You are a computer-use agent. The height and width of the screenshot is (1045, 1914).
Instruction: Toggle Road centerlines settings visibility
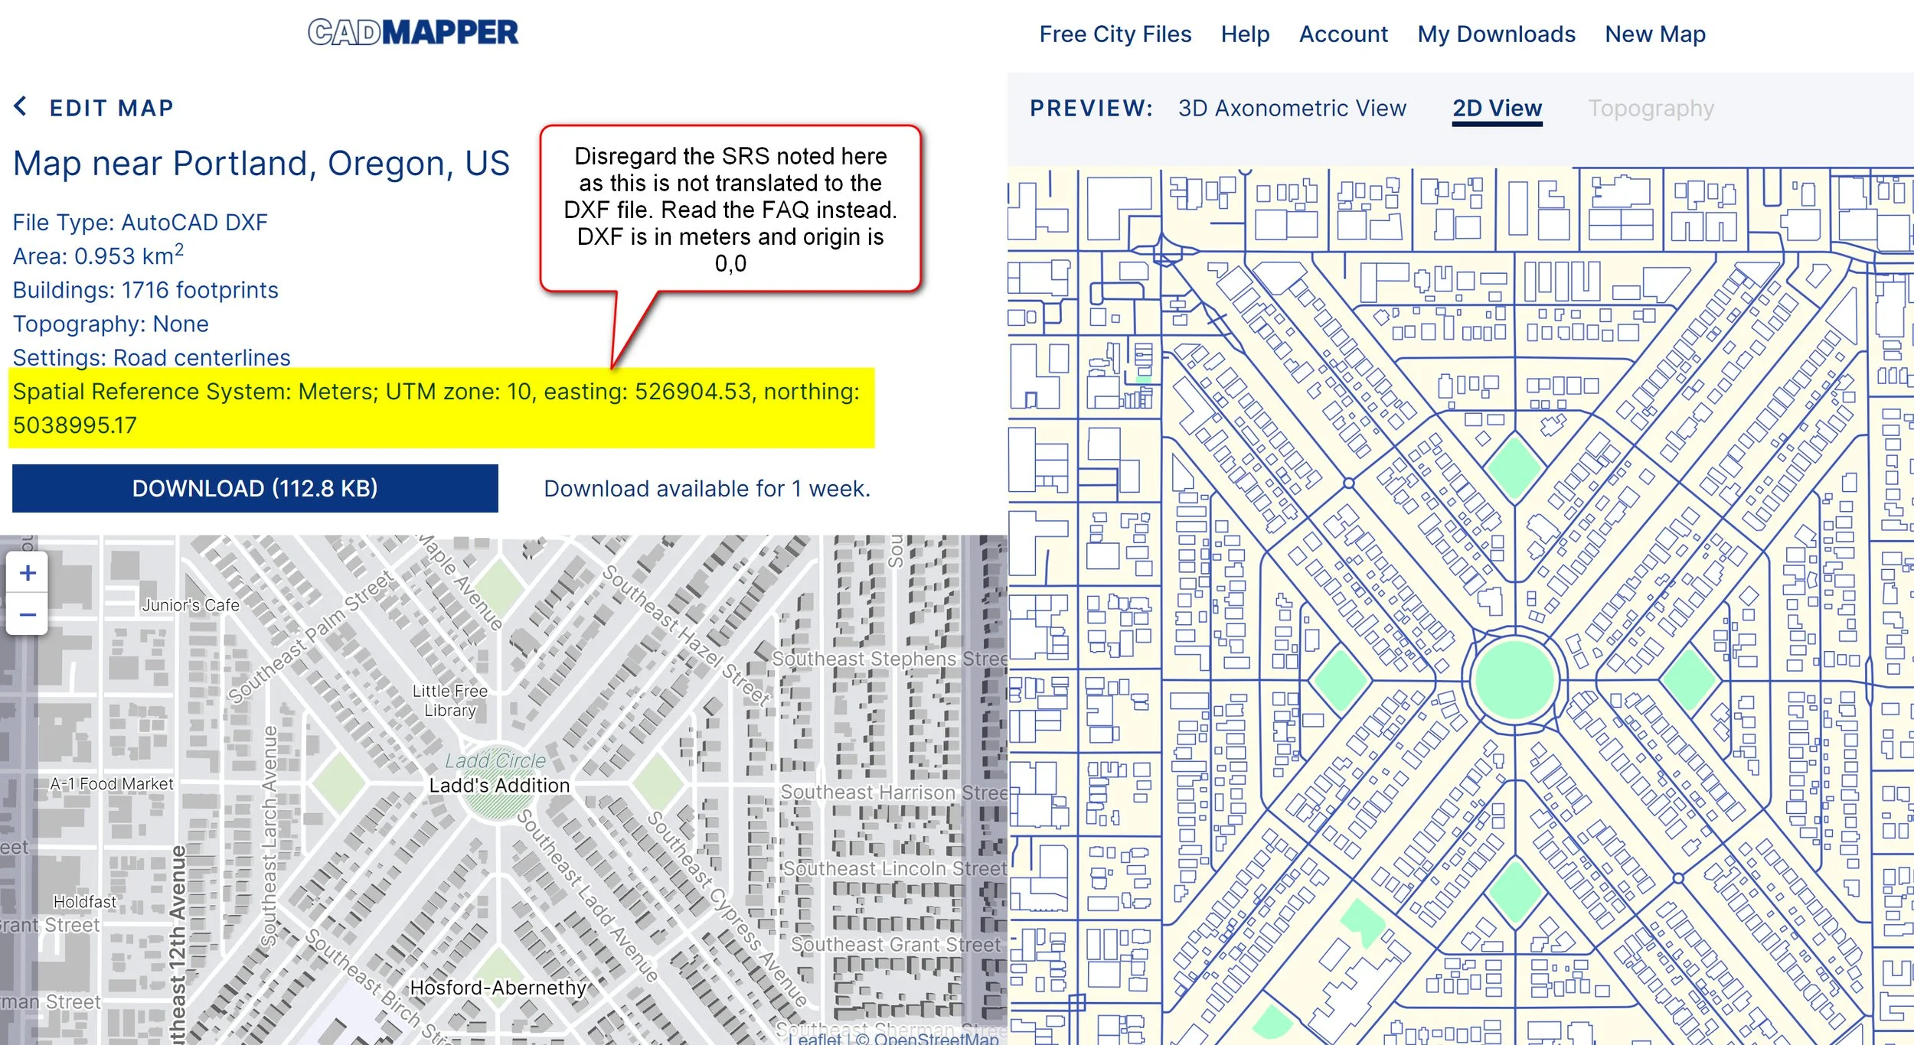click(152, 356)
